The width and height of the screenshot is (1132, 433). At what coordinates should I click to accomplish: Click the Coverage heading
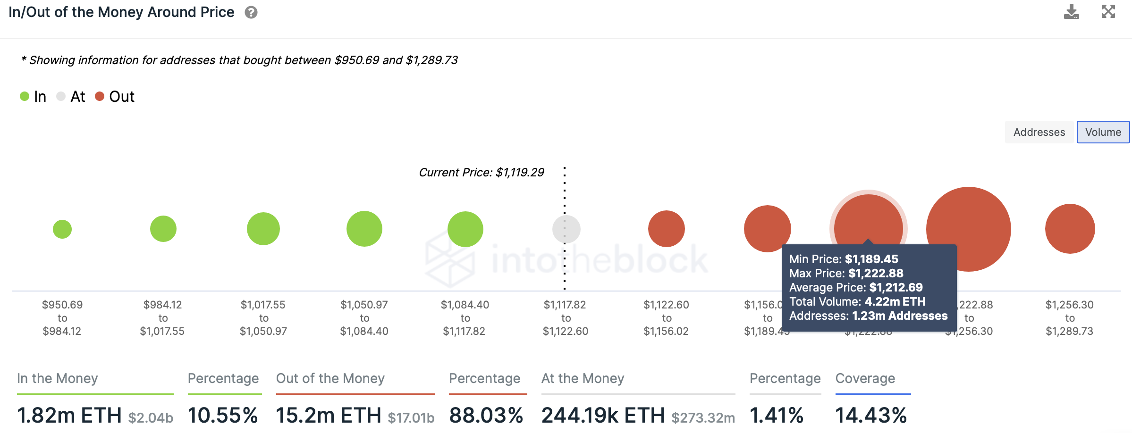point(865,378)
